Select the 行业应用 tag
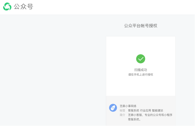 pos(145,110)
